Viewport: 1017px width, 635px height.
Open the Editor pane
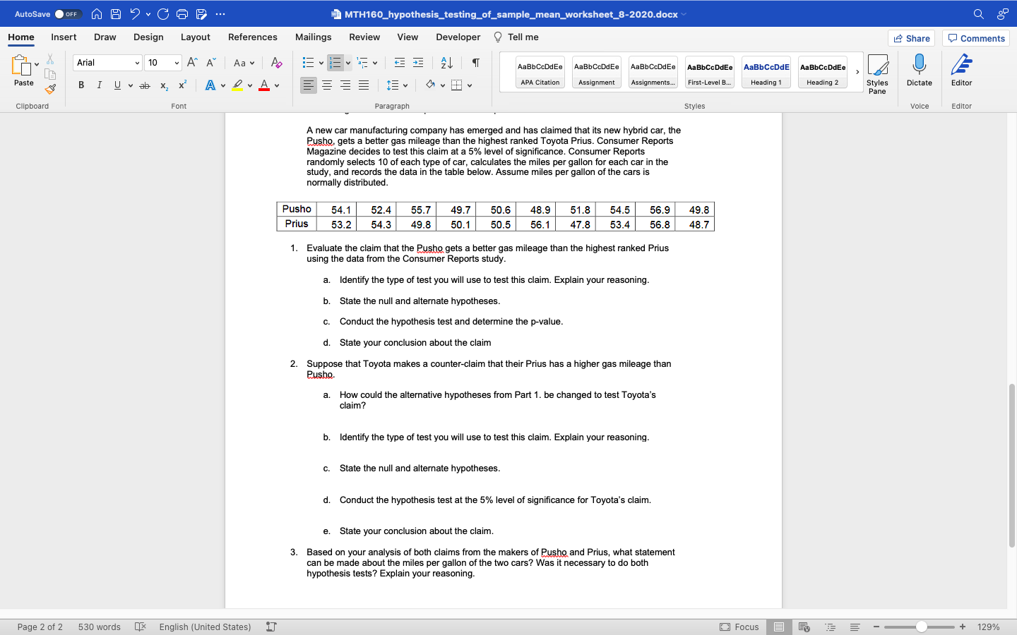tap(961, 71)
